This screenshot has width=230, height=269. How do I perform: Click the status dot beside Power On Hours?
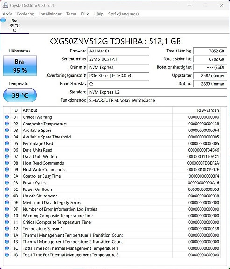click(x=7, y=189)
